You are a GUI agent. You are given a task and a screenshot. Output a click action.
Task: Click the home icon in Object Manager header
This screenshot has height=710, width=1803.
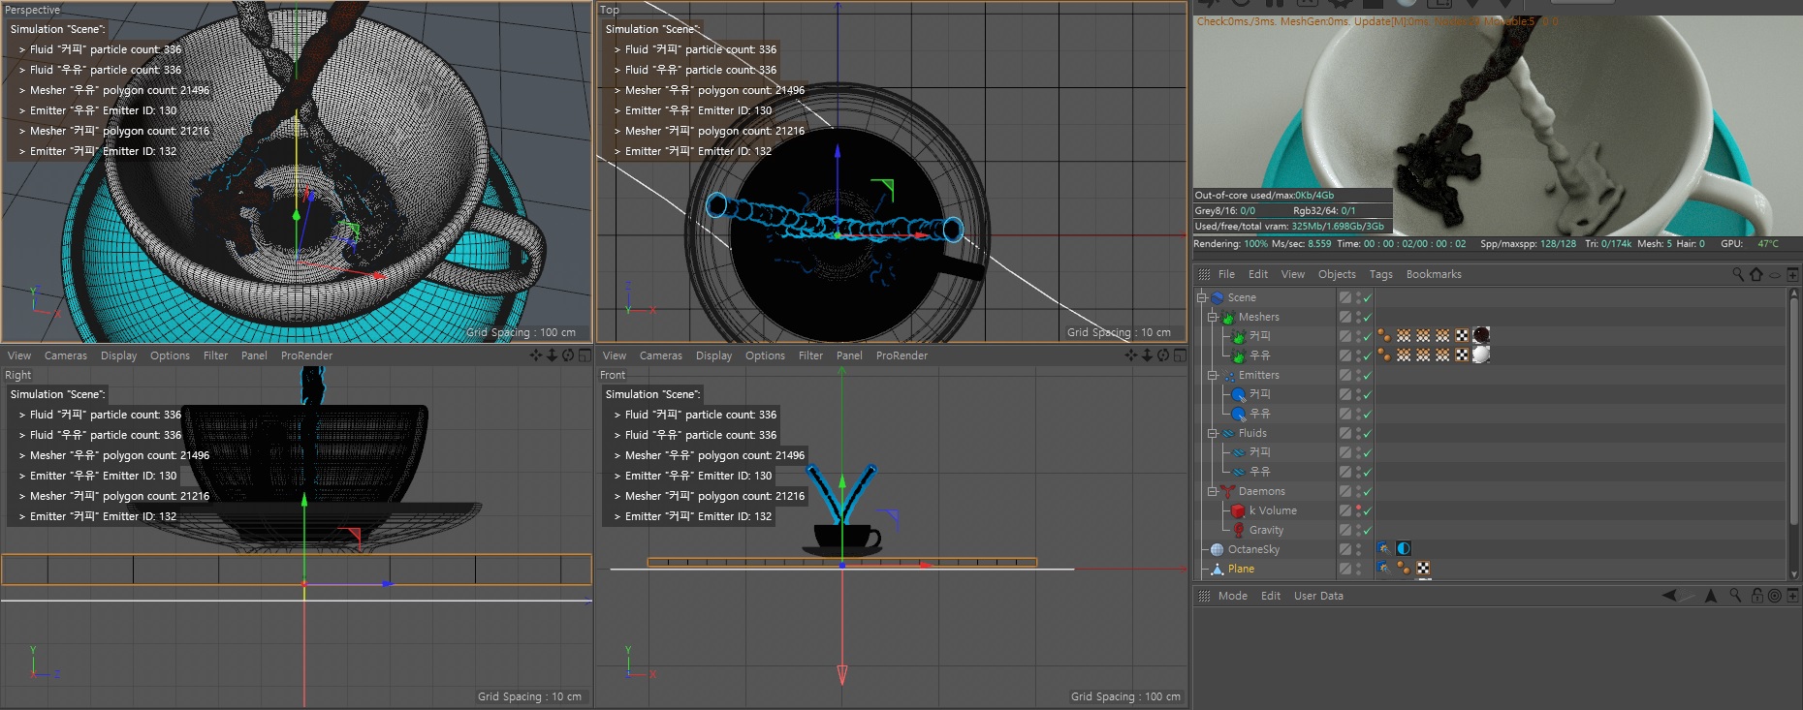click(x=1756, y=274)
